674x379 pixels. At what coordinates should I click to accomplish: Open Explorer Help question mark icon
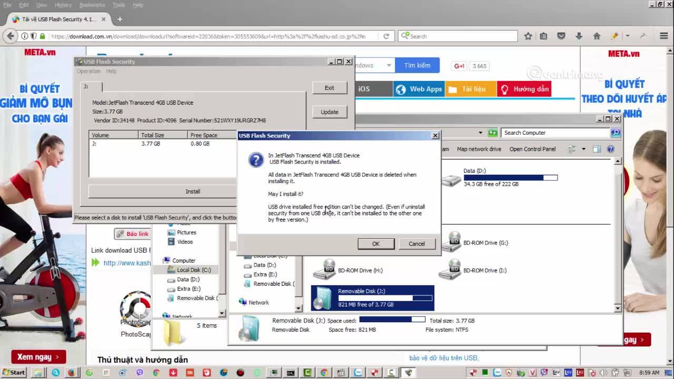tap(610, 149)
